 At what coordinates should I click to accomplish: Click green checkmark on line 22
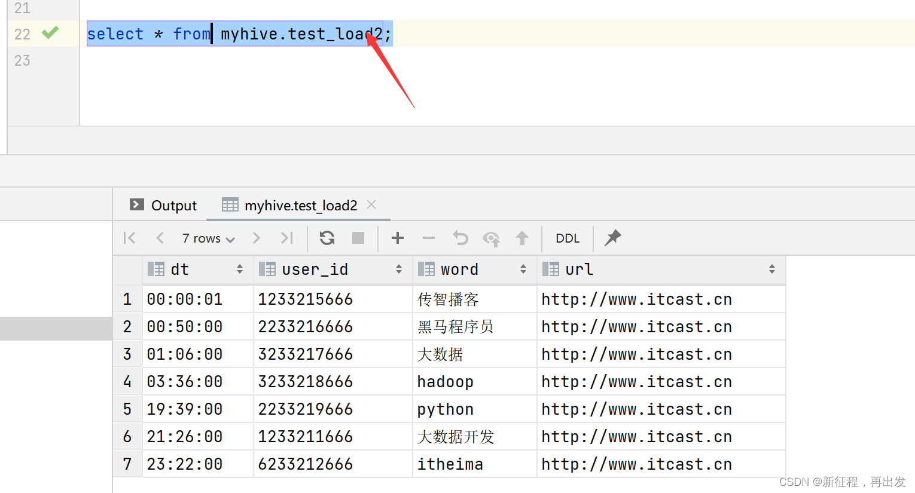50,33
